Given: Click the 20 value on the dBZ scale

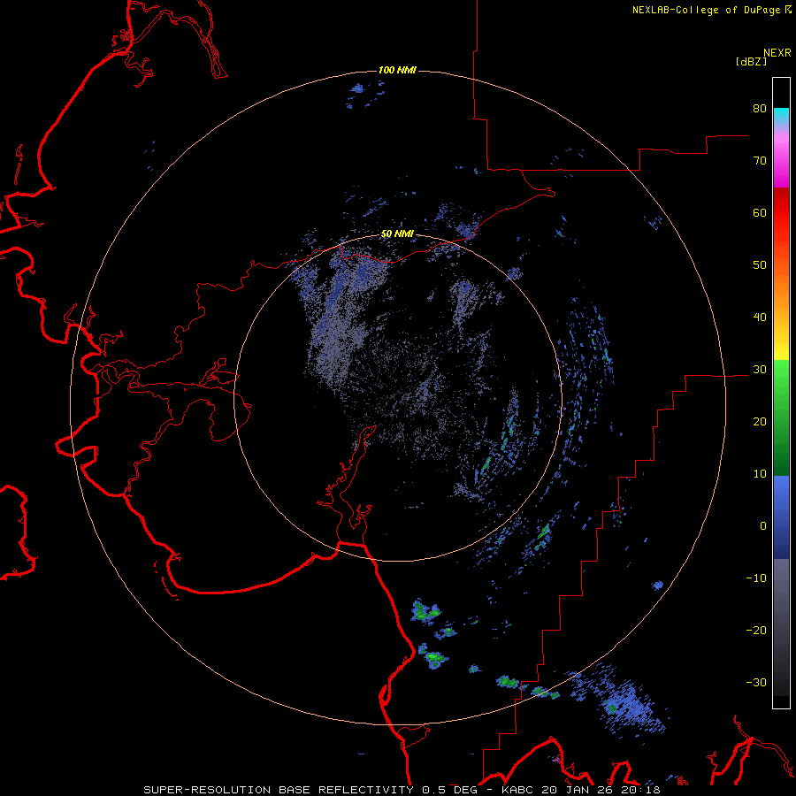Looking at the screenshot, I should (x=760, y=421).
